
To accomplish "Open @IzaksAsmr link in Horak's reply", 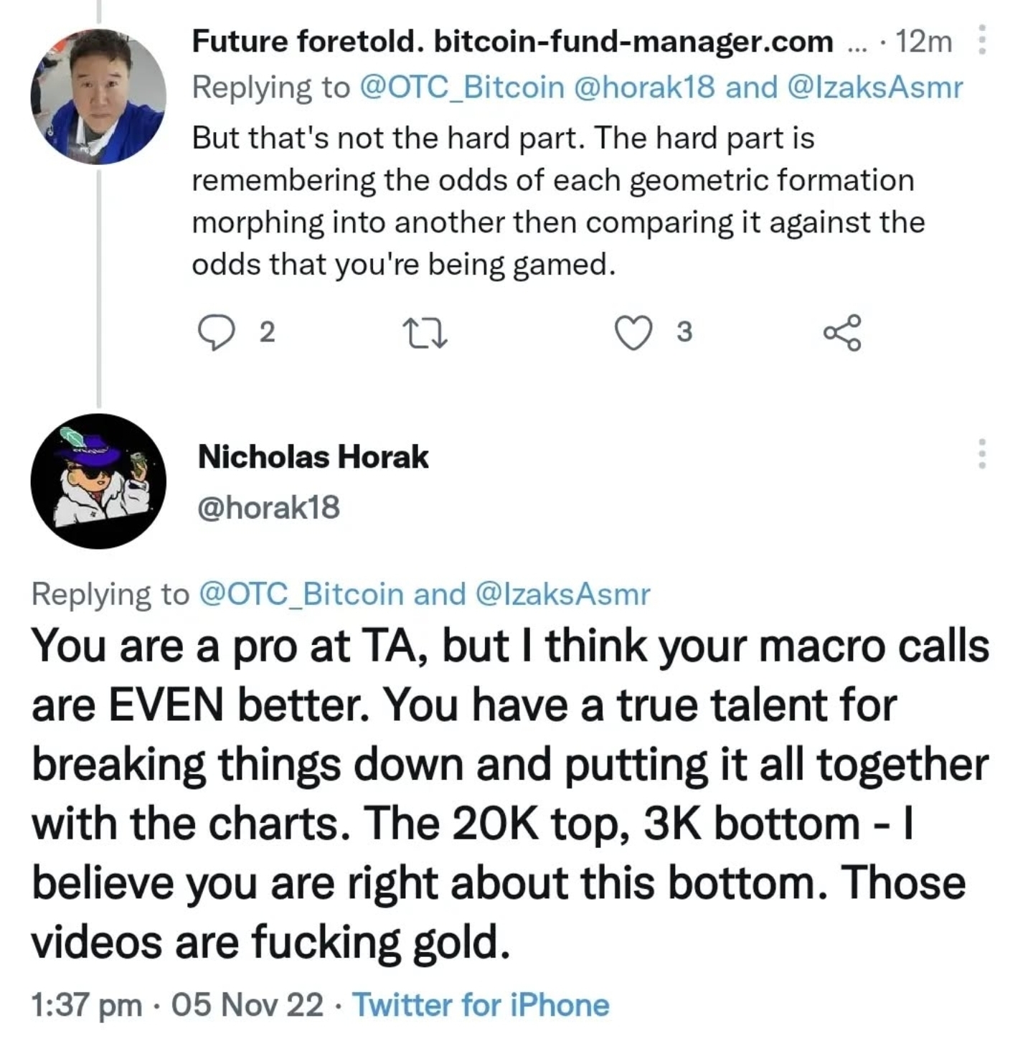I will pos(562,594).
